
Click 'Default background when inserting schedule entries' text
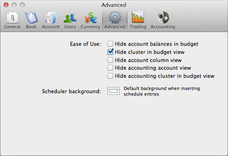(x=162, y=91)
